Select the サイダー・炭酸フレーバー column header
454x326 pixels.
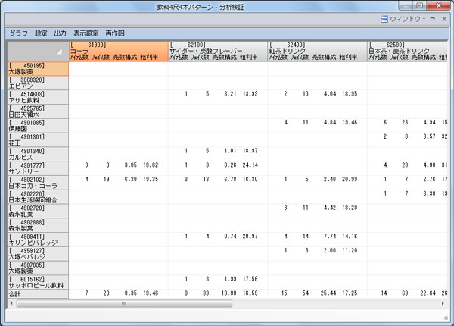pos(218,52)
